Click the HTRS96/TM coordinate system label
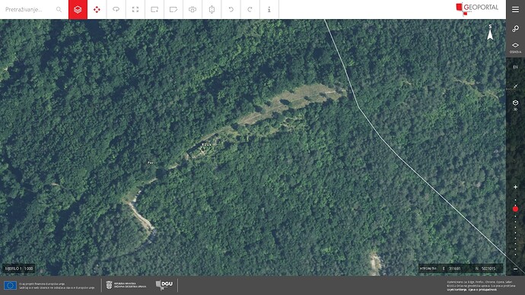The image size is (525, 295). (x=428, y=268)
